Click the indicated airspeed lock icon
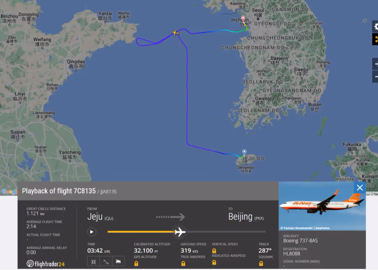 (214, 262)
